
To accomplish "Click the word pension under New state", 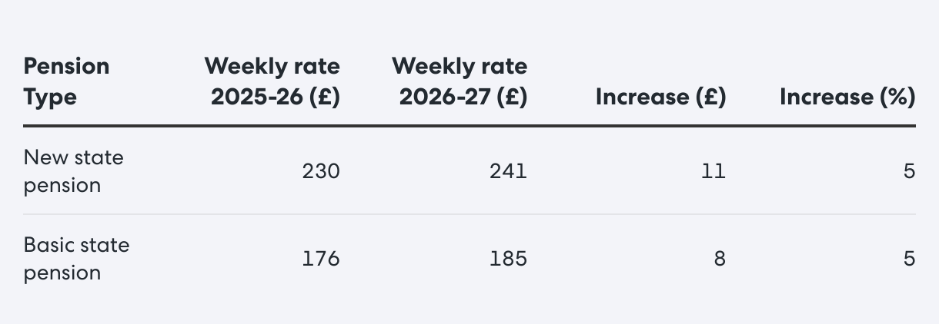I will pyautogui.click(x=62, y=186).
